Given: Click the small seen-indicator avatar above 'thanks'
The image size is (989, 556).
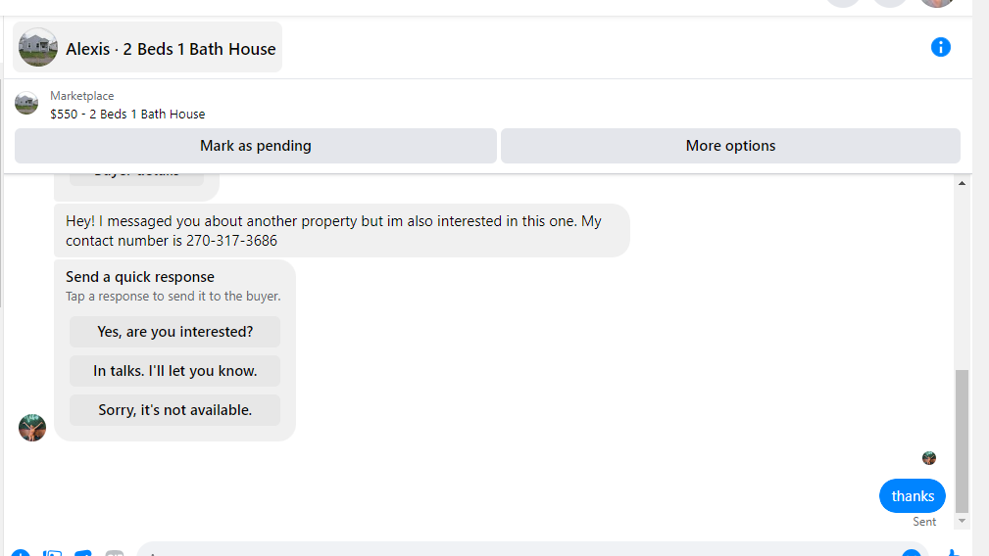Looking at the screenshot, I should pos(928,458).
